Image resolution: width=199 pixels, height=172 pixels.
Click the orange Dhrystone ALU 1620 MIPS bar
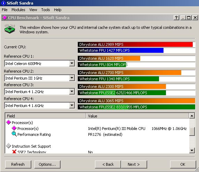coord(109,58)
